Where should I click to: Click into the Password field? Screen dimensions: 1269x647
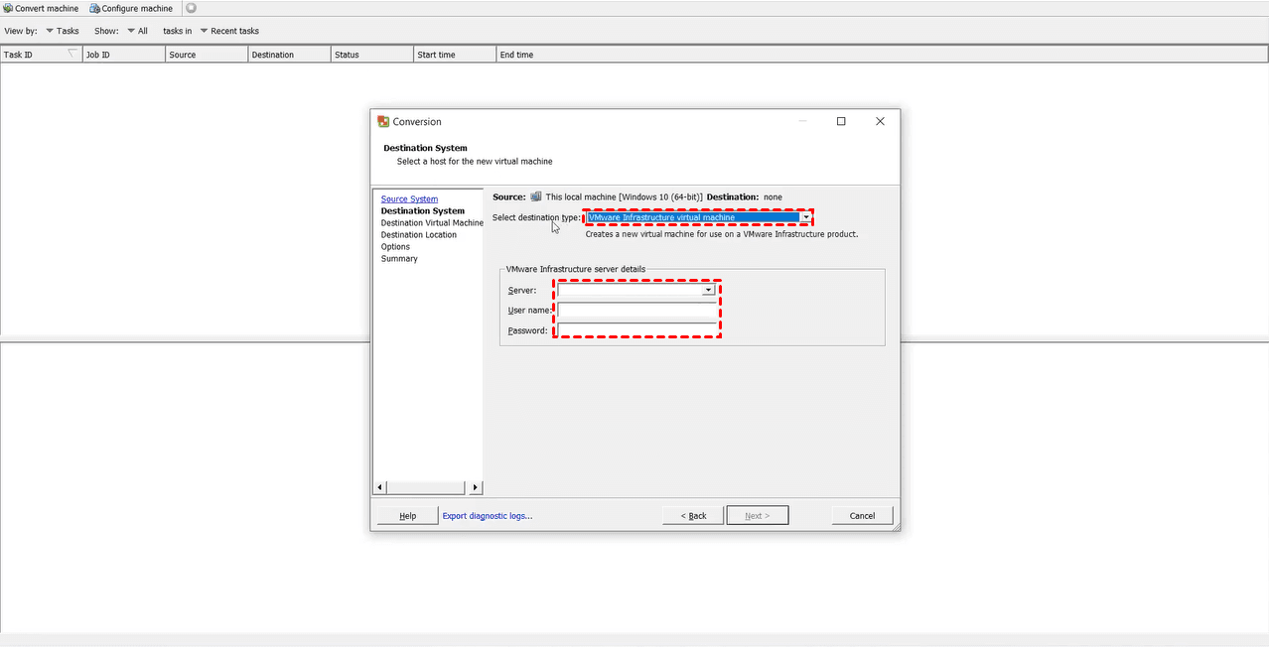pos(636,329)
